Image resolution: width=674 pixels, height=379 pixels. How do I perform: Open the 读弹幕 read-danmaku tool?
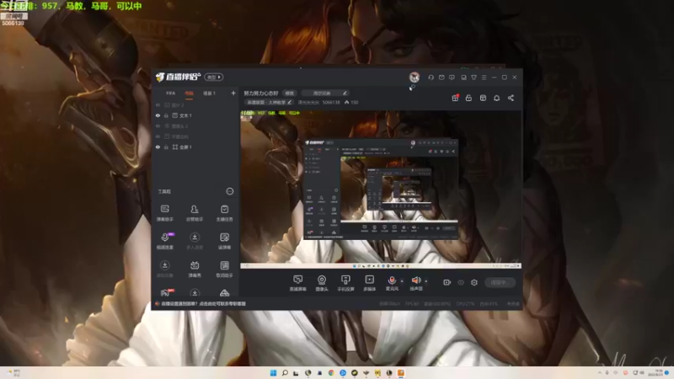[224, 241]
